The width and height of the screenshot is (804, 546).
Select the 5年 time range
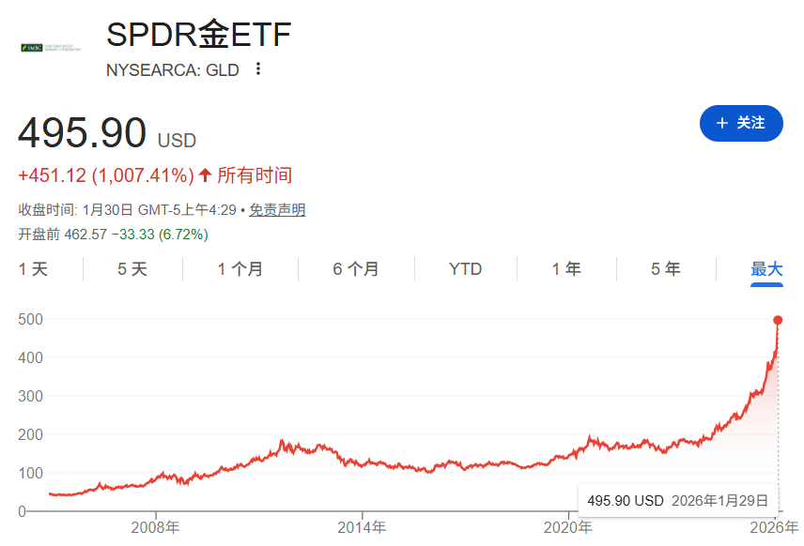[x=664, y=268]
